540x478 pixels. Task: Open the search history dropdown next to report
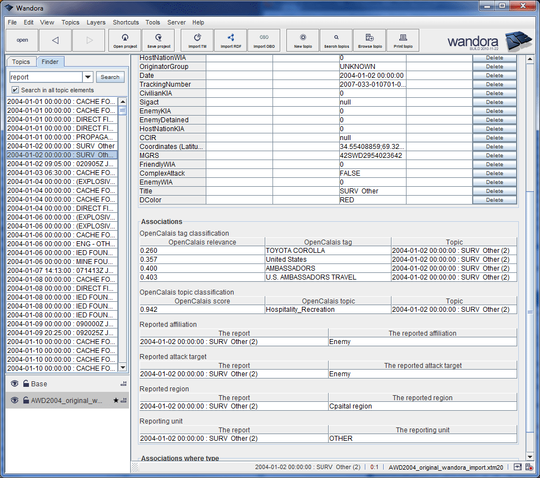88,77
